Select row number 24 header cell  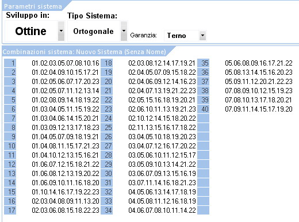pyautogui.click(x=106, y=118)
